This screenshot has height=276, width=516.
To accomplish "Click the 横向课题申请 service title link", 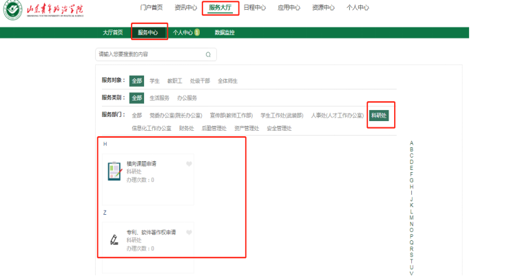I will (x=141, y=164).
